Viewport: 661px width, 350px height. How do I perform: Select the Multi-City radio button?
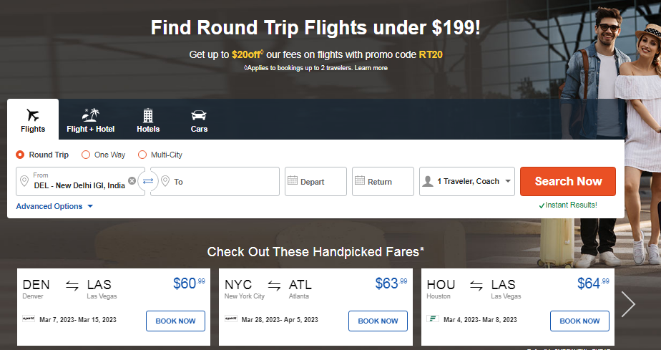[x=142, y=155]
